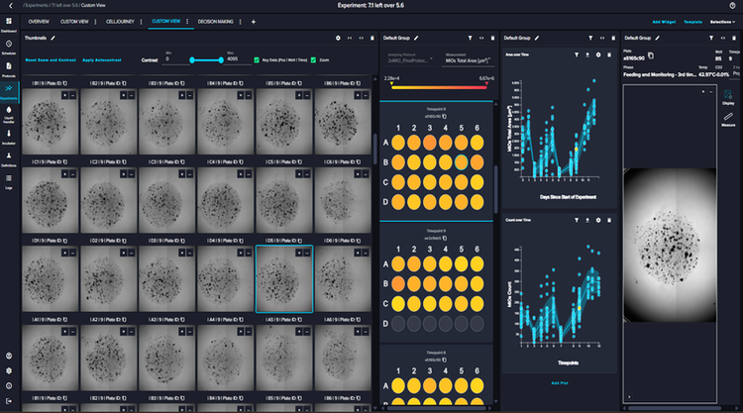Delete the Thumbnails widget
Screen dimensions: 743x413
click(371, 38)
